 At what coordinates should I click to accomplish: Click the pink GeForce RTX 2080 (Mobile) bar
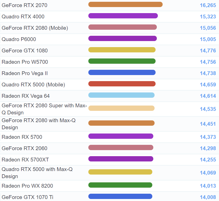click(123, 27)
